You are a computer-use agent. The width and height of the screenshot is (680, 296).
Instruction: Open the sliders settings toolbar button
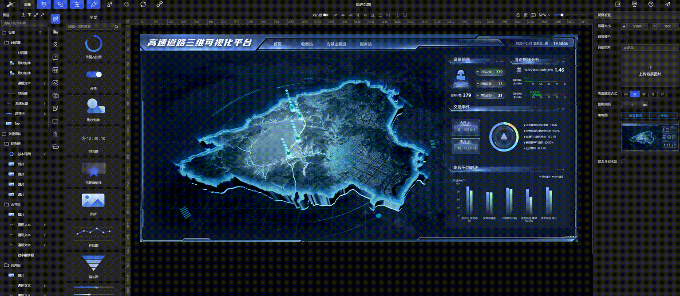(x=77, y=4)
